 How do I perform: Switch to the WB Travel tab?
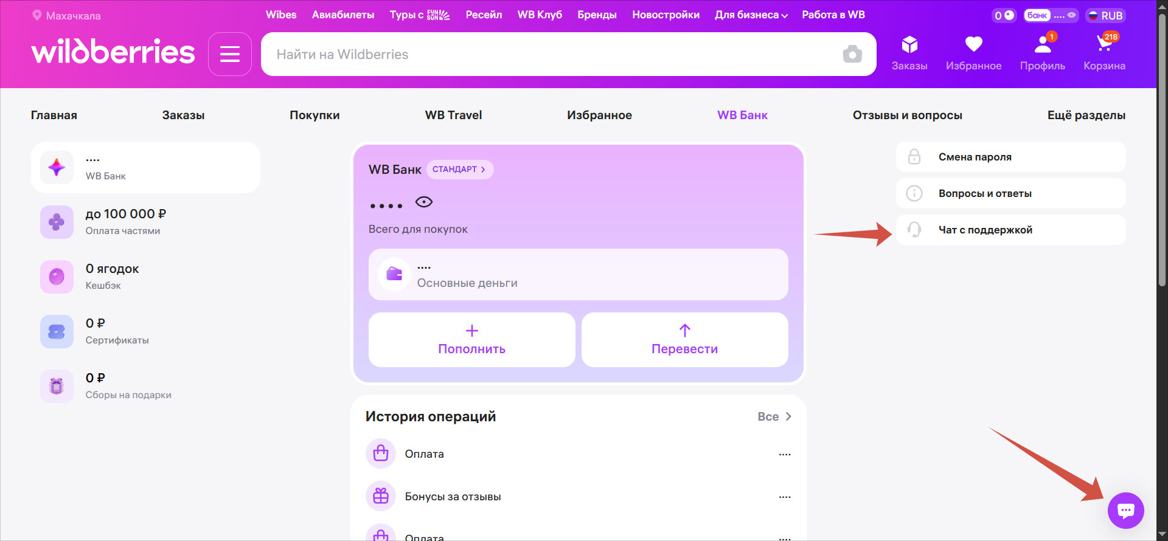453,115
